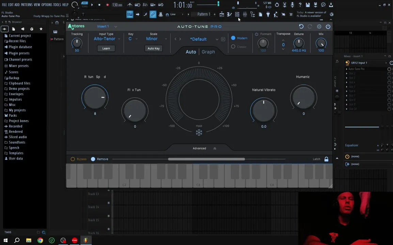Screen dimensions: 393x245
Task: Click the Humanize knob
Action: 303,97
